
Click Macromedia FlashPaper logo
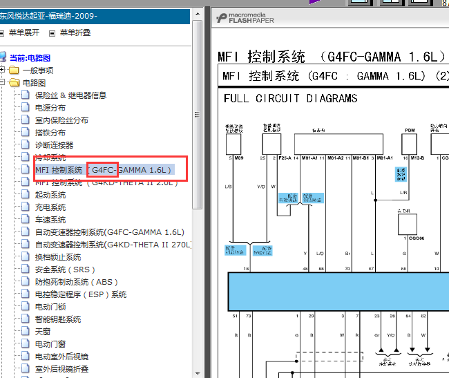tap(245, 18)
